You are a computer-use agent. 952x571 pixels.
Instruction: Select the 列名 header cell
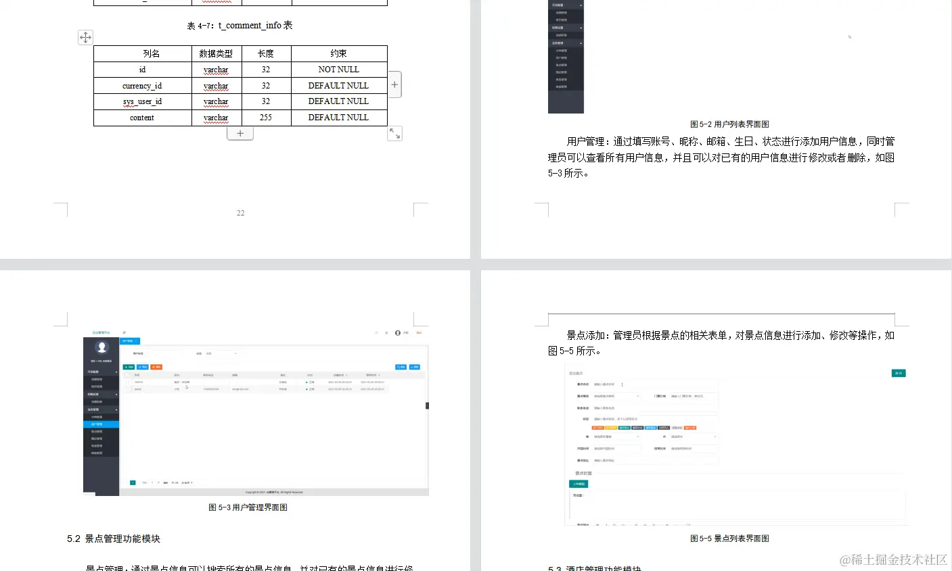[x=143, y=53]
